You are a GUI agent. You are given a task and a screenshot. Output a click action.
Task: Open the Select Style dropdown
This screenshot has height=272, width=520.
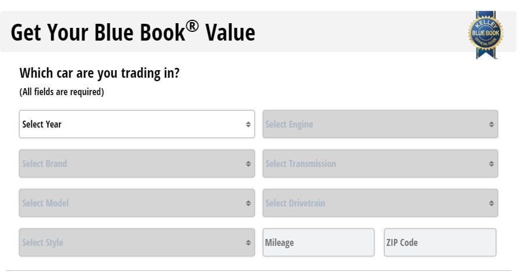(x=137, y=242)
